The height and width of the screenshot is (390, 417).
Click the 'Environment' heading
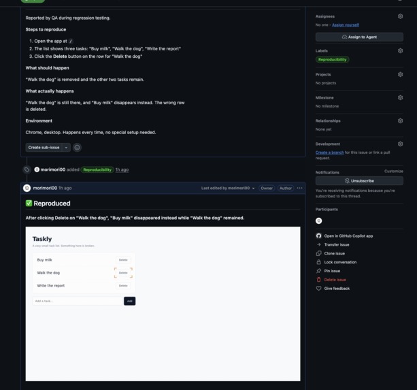tap(39, 120)
